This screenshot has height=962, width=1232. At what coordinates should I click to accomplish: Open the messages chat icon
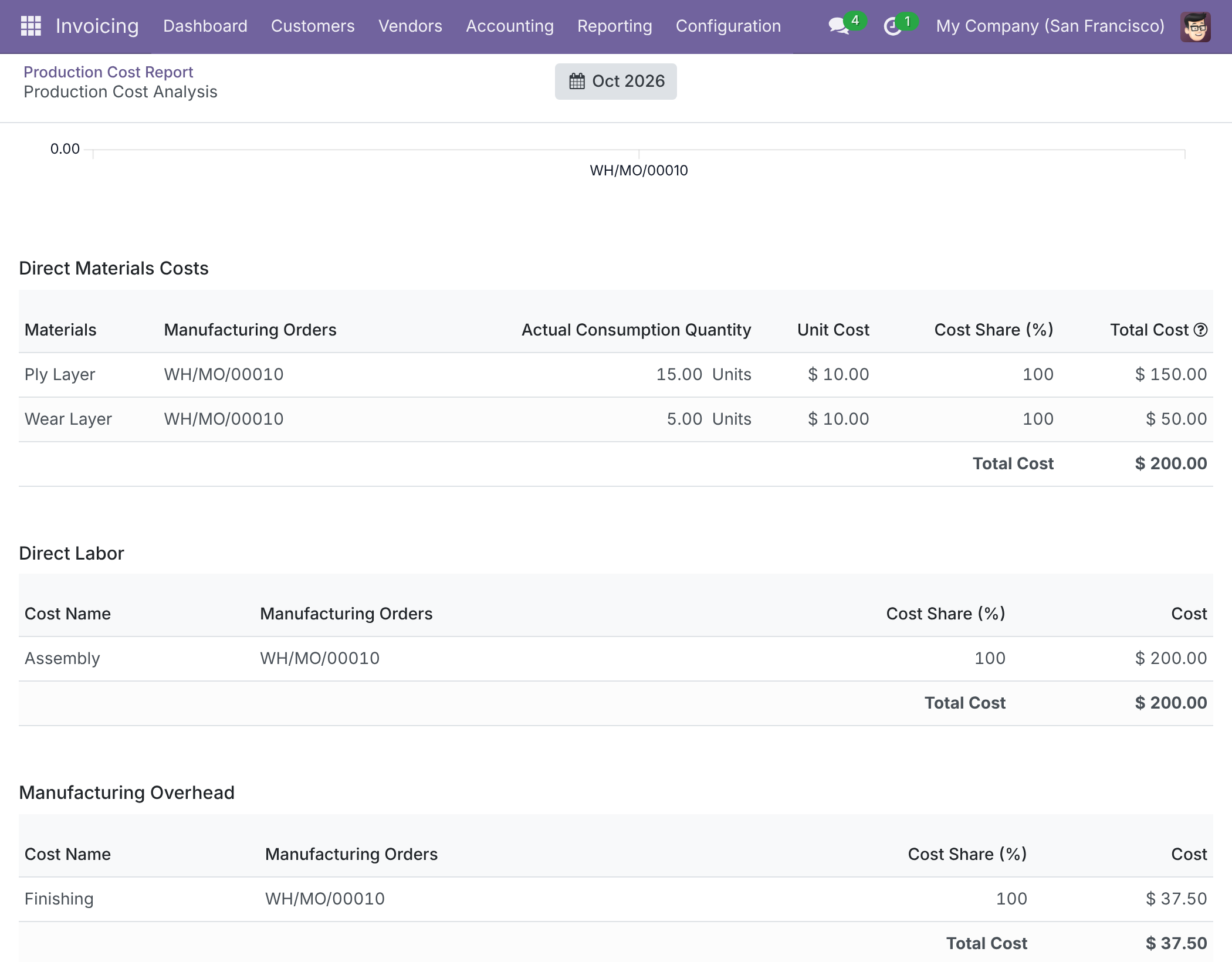pos(839,26)
